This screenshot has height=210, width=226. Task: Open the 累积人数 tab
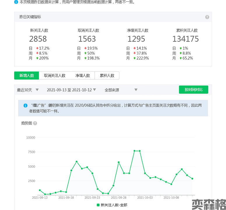pos(107,76)
